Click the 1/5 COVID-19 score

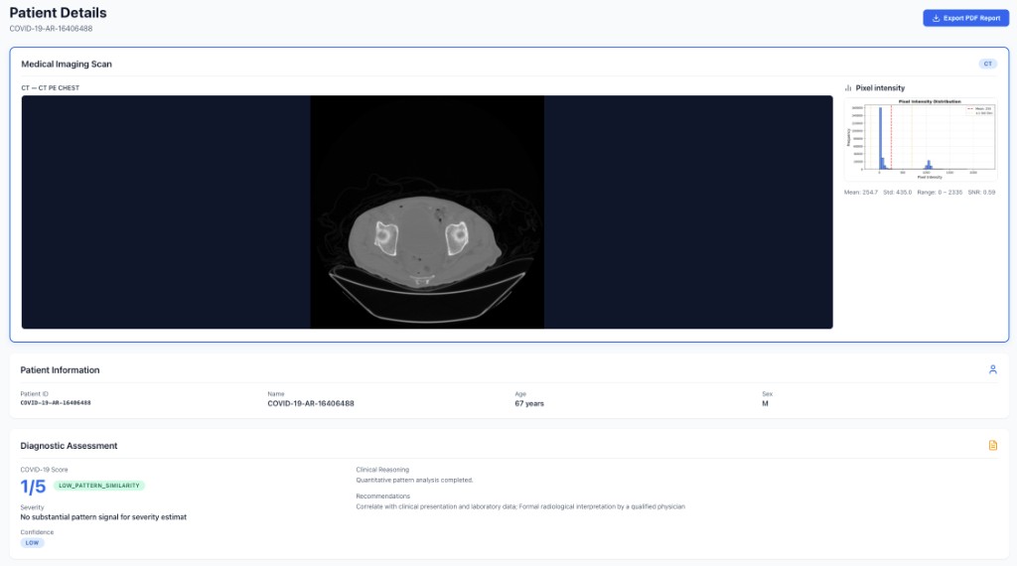coord(33,487)
